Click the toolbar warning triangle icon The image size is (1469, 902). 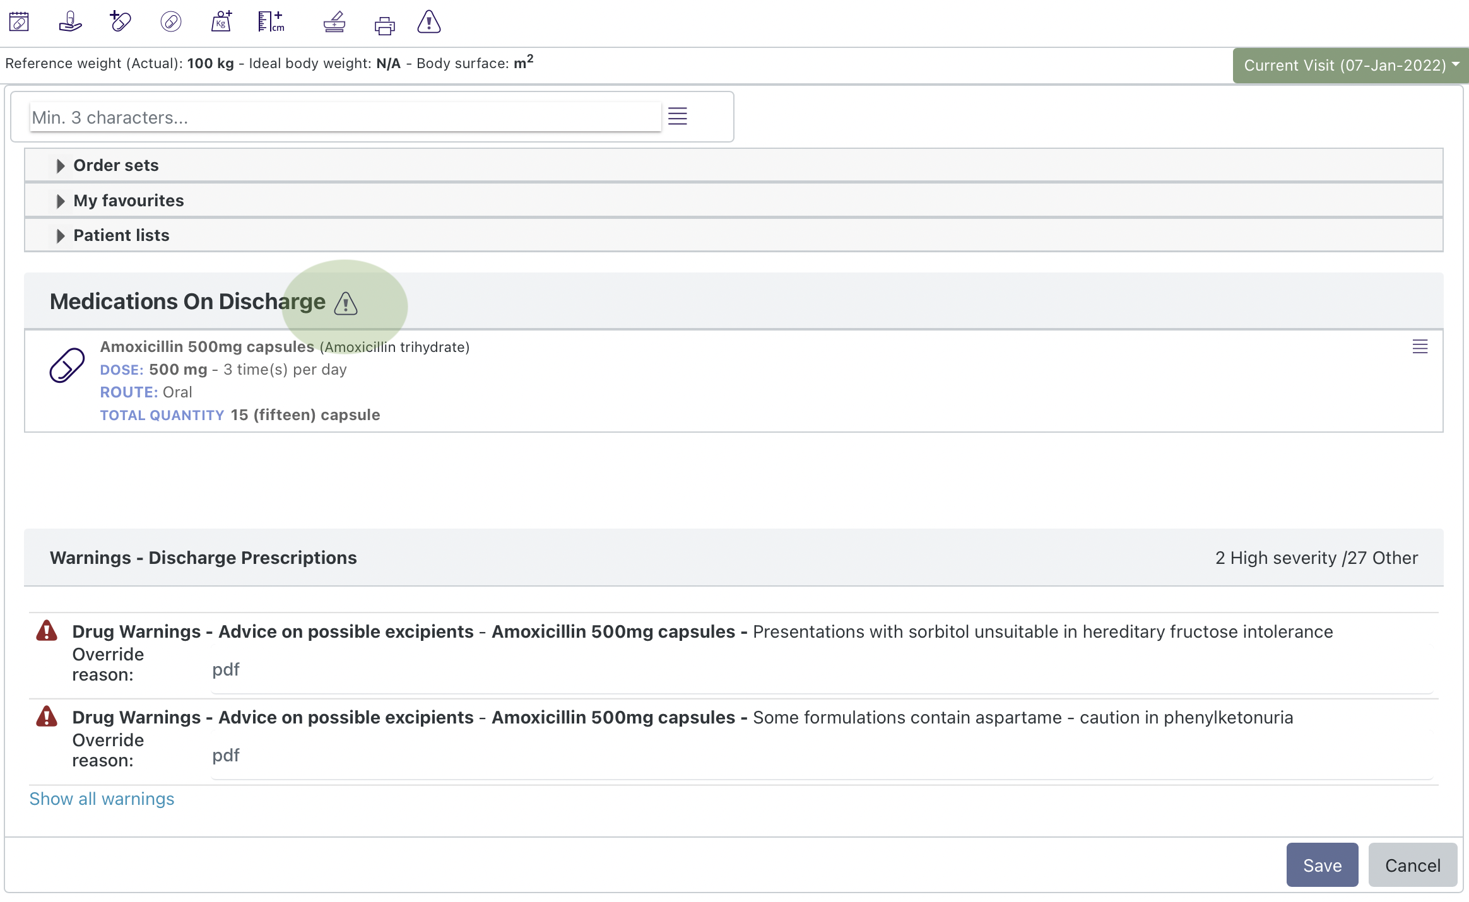[x=429, y=22]
